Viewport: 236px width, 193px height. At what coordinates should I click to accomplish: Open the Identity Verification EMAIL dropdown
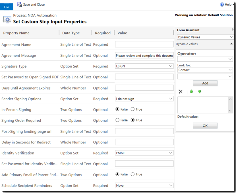pyautogui.click(x=144, y=153)
